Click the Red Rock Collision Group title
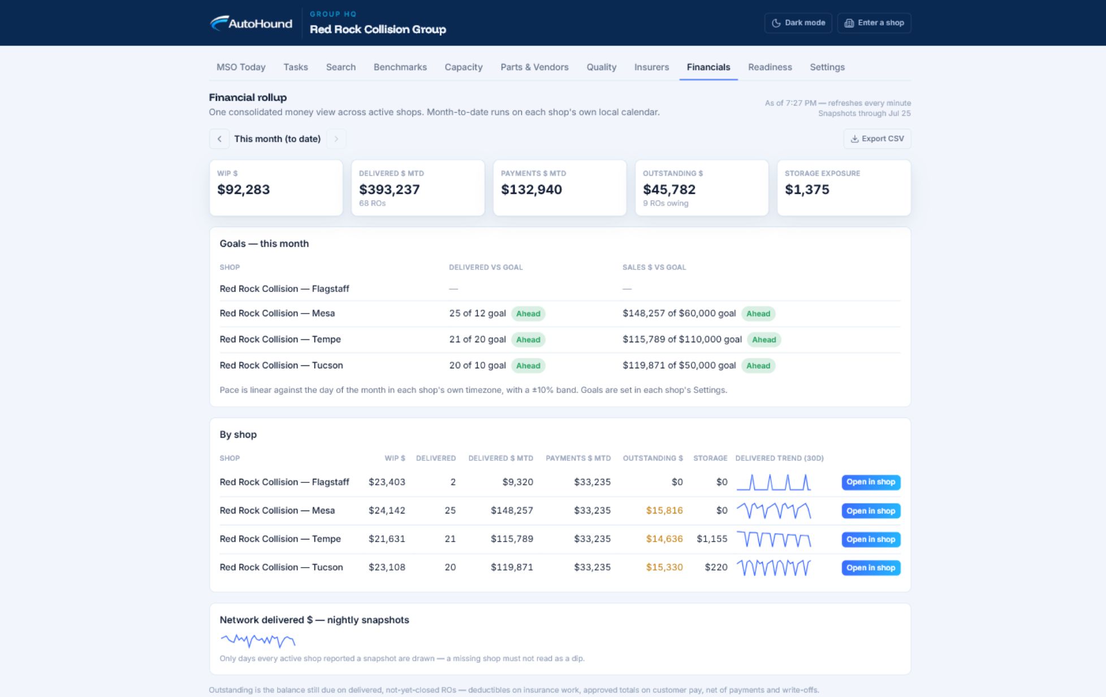The width and height of the screenshot is (1106, 697). click(378, 29)
